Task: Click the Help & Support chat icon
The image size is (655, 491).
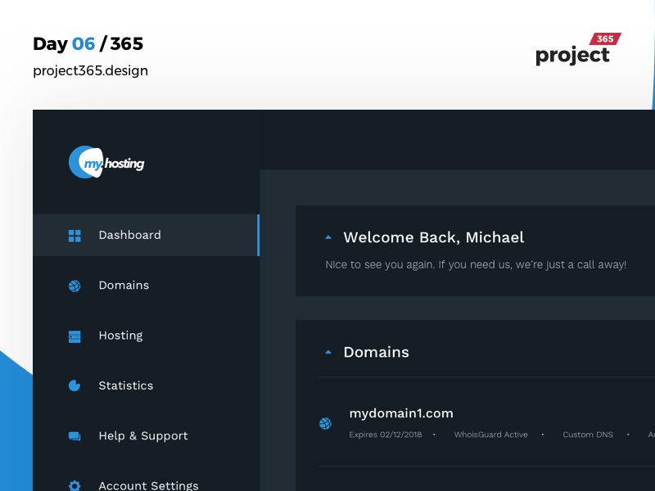Action: tap(75, 436)
